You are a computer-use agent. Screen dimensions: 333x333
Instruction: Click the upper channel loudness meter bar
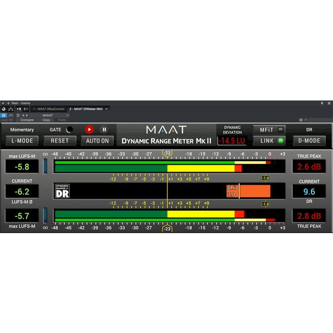tap(169, 167)
